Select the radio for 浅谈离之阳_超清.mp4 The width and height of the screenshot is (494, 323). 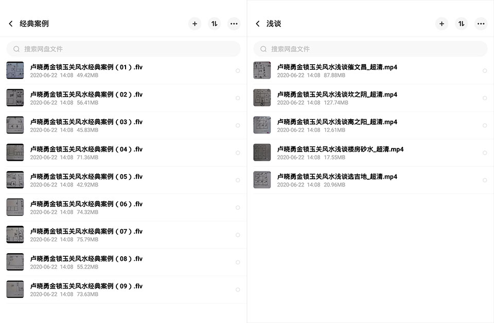click(485, 125)
